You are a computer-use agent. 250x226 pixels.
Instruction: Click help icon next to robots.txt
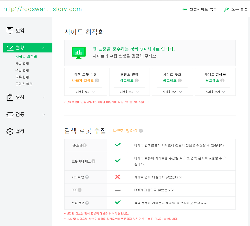(x=84, y=145)
